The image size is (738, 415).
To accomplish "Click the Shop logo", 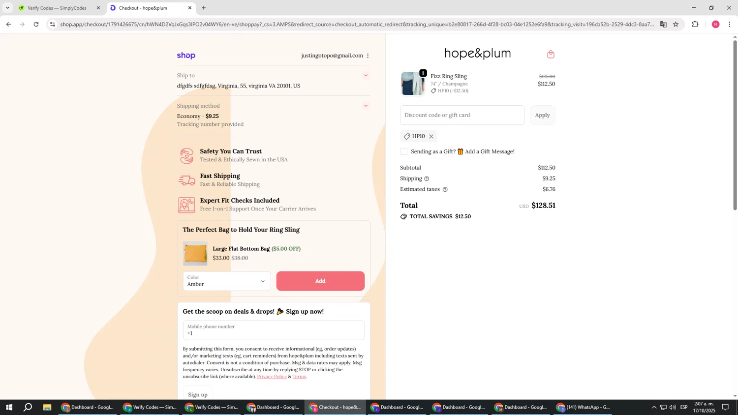I will click(186, 56).
